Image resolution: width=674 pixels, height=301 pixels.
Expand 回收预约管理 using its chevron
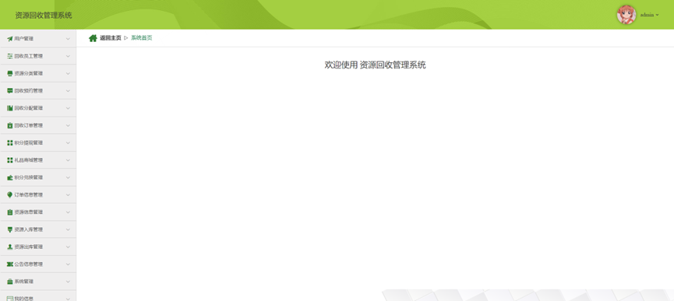tap(68, 91)
